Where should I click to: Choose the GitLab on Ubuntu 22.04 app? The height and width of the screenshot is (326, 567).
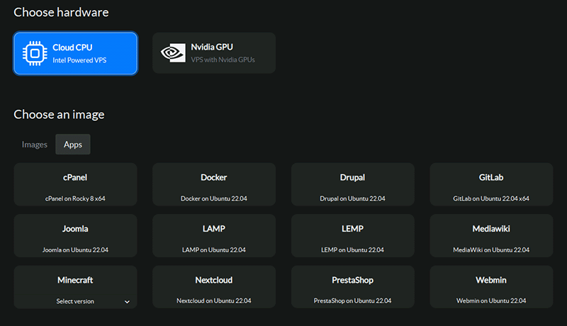point(491,184)
